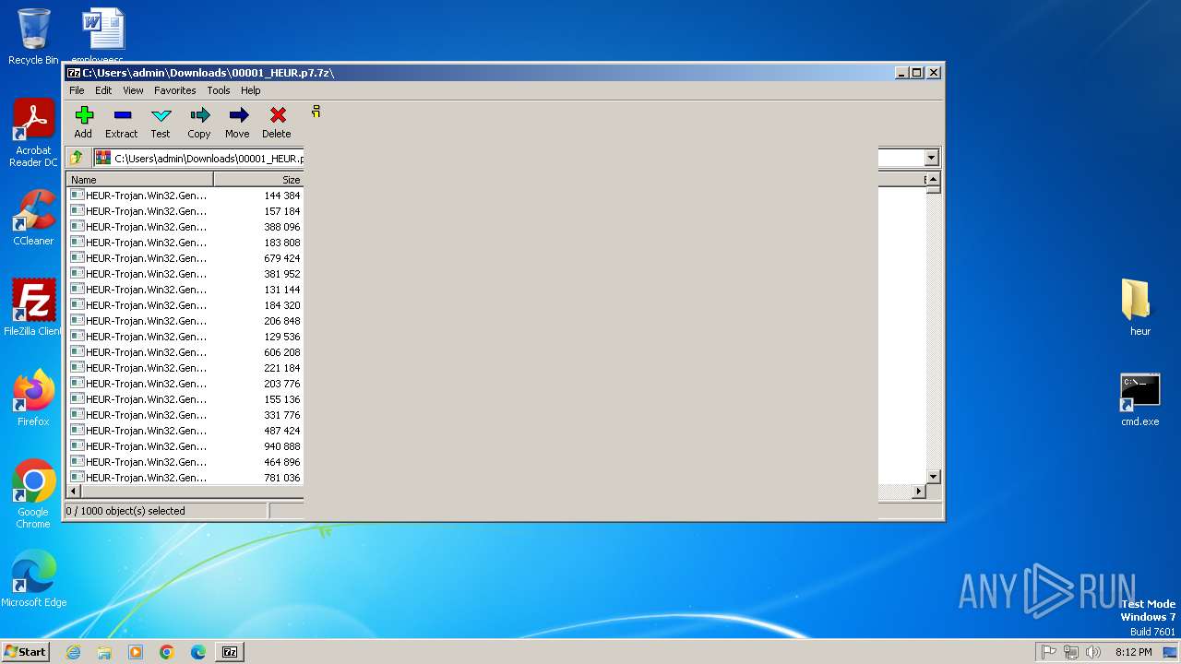Open Google Chrome desktop icon
The image size is (1181, 664).
[33, 494]
